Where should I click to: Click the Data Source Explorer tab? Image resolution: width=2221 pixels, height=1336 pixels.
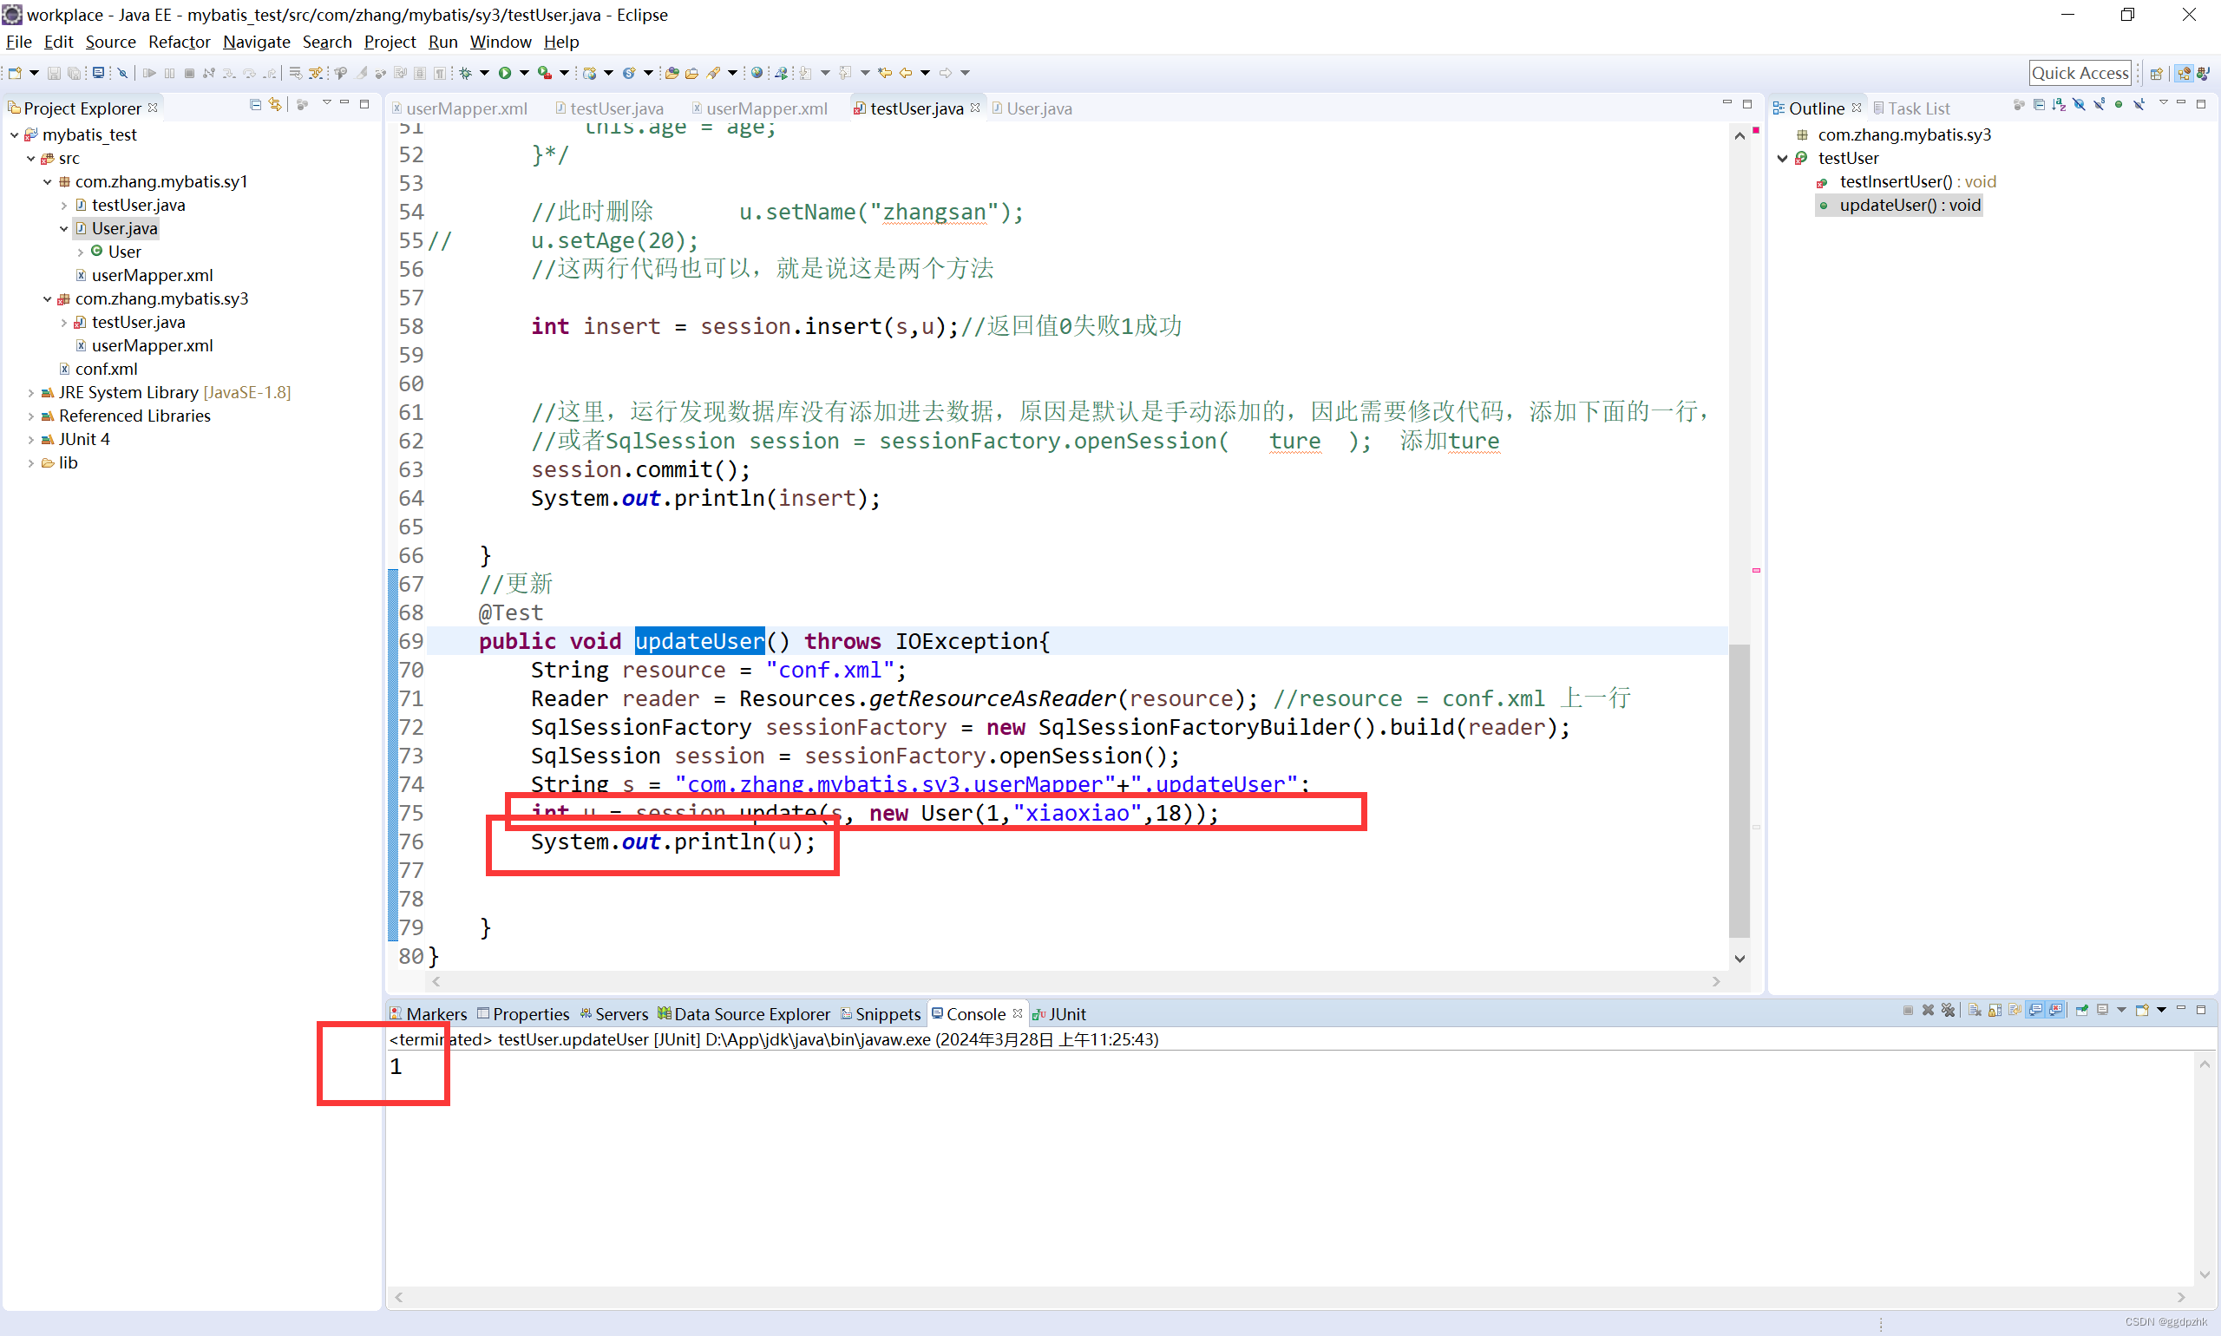click(x=750, y=1012)
